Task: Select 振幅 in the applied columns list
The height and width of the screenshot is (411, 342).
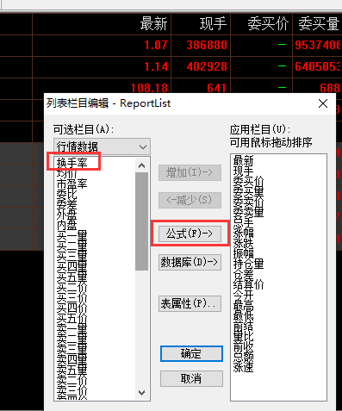Action: [244, 254]
